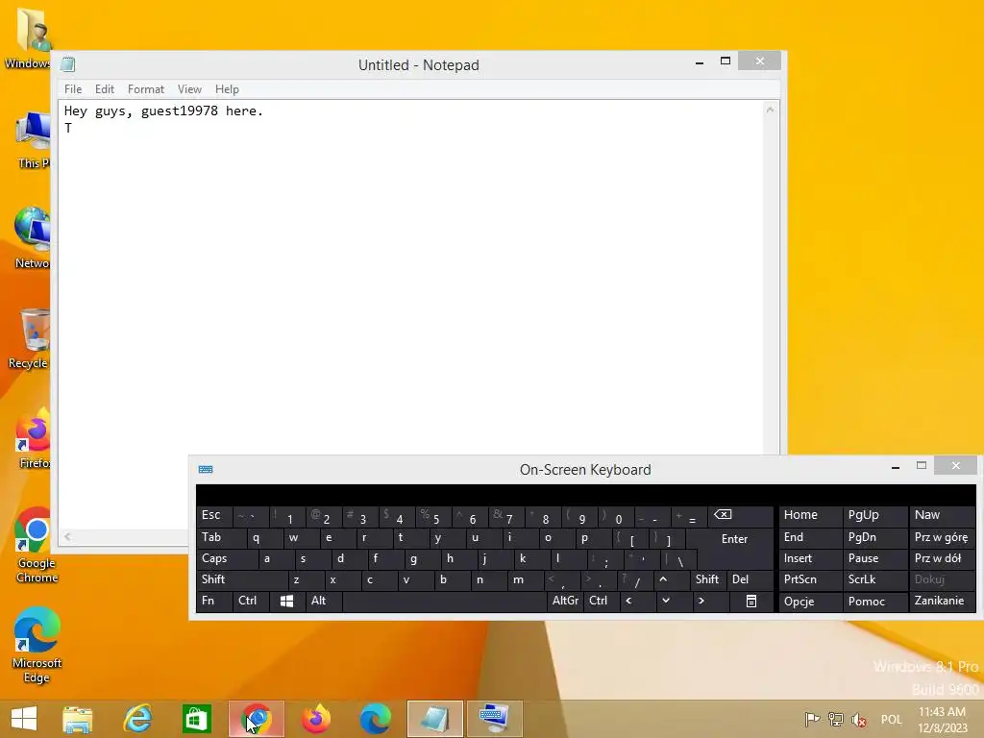The image size is (984, 738).
Task: Toggle the right Ctrl key on keyboard
Action: (x=601, y=602)
